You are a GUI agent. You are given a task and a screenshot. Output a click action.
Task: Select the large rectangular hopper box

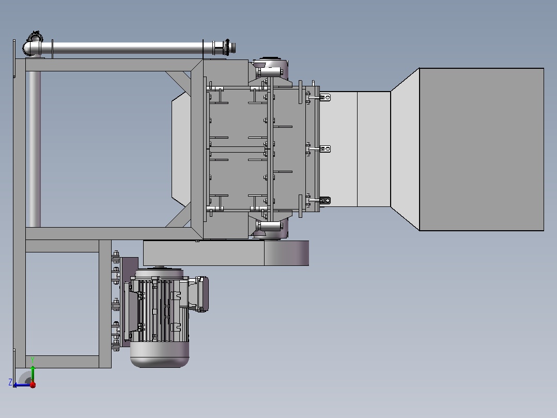(482, 150)
